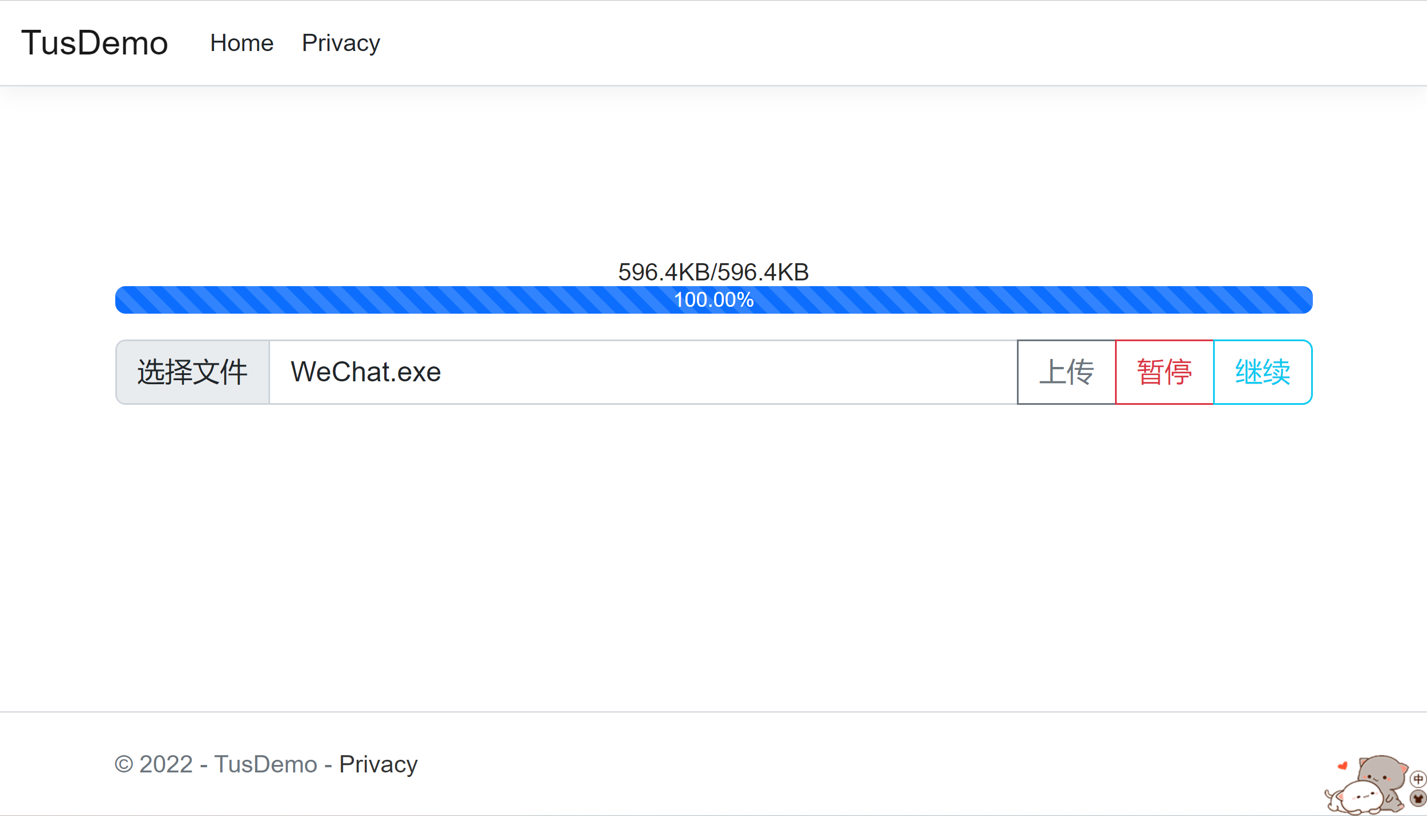Go to the Home page
Viewport: 1427px width, 816px height.
pyautogui.click(x=241, y=43)
